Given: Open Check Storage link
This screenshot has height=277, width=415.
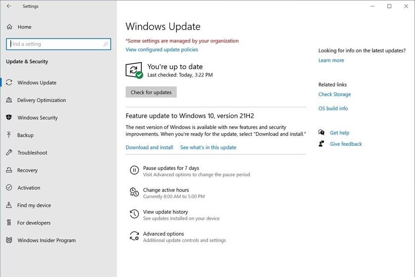Looking at the screenshot, I should (x=334, y=94).
